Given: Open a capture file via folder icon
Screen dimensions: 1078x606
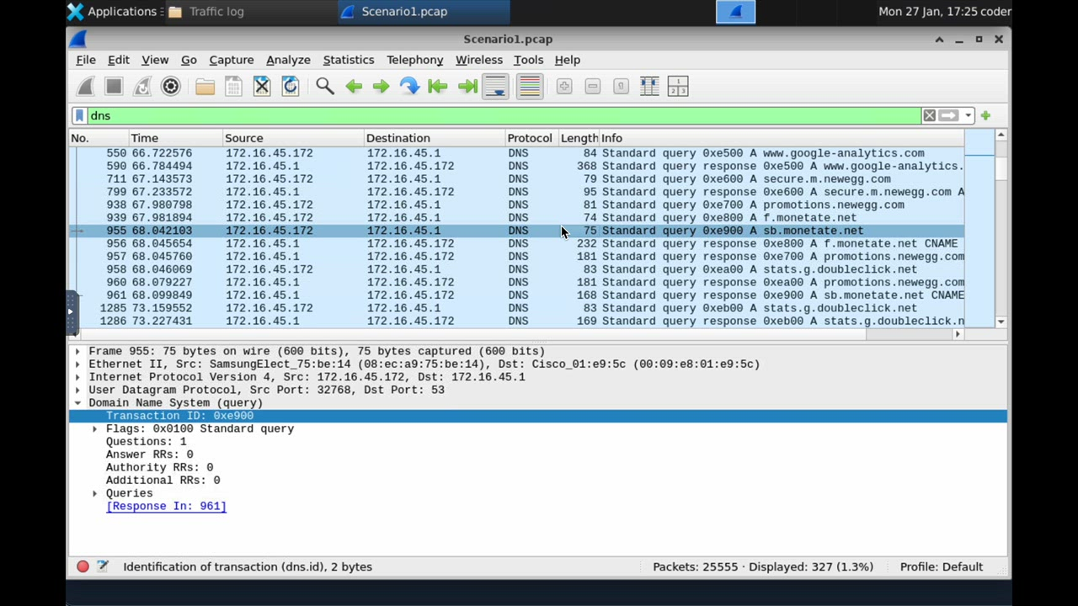Looking at the screenshot, I should click(205, 87).
